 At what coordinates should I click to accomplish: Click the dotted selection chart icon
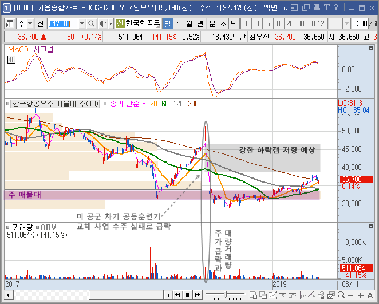coord(273,295)
